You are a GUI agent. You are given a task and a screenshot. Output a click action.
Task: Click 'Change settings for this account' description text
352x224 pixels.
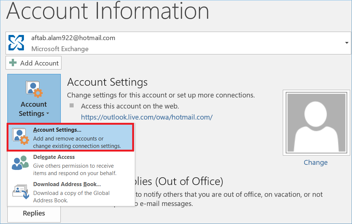[161, 95]
